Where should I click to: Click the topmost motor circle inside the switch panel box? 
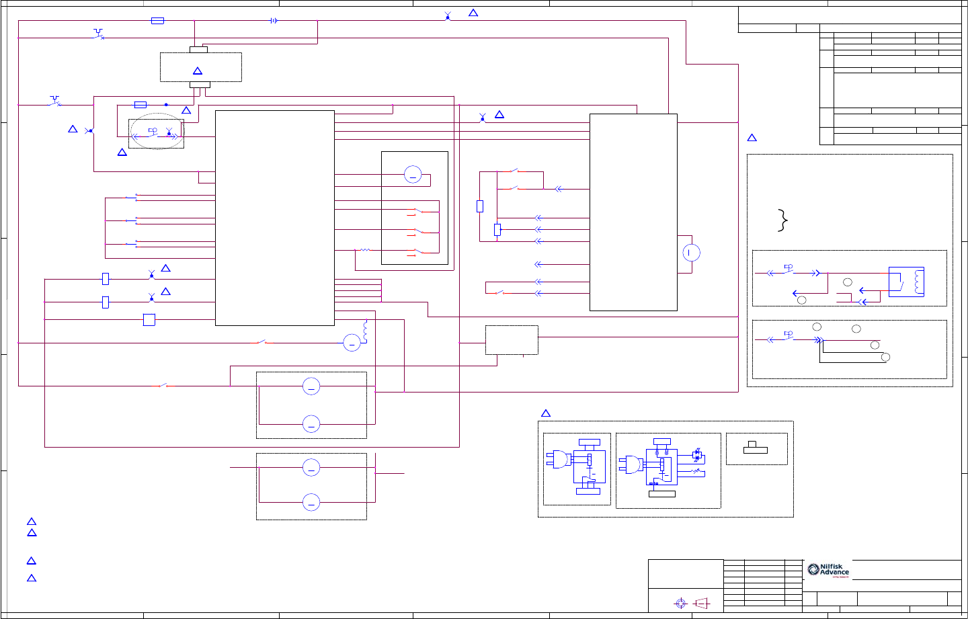point(413,175)
